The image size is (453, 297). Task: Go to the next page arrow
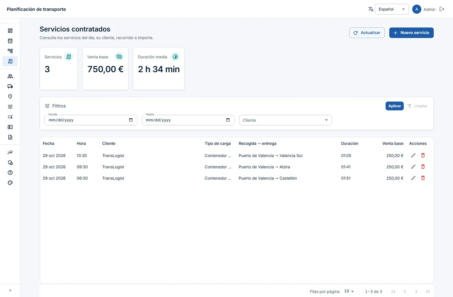(x=416, y=291)
